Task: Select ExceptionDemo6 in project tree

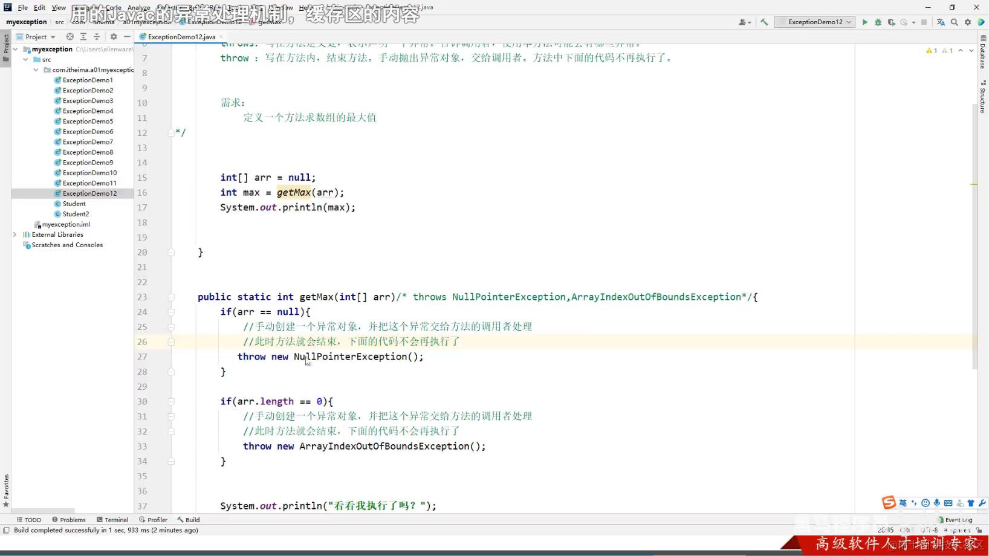Action: pyautogui.click(x=83, y=132)
